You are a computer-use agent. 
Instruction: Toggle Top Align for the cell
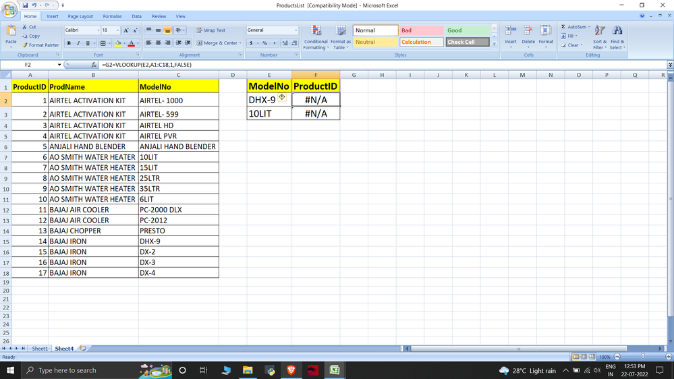[148, 30]
